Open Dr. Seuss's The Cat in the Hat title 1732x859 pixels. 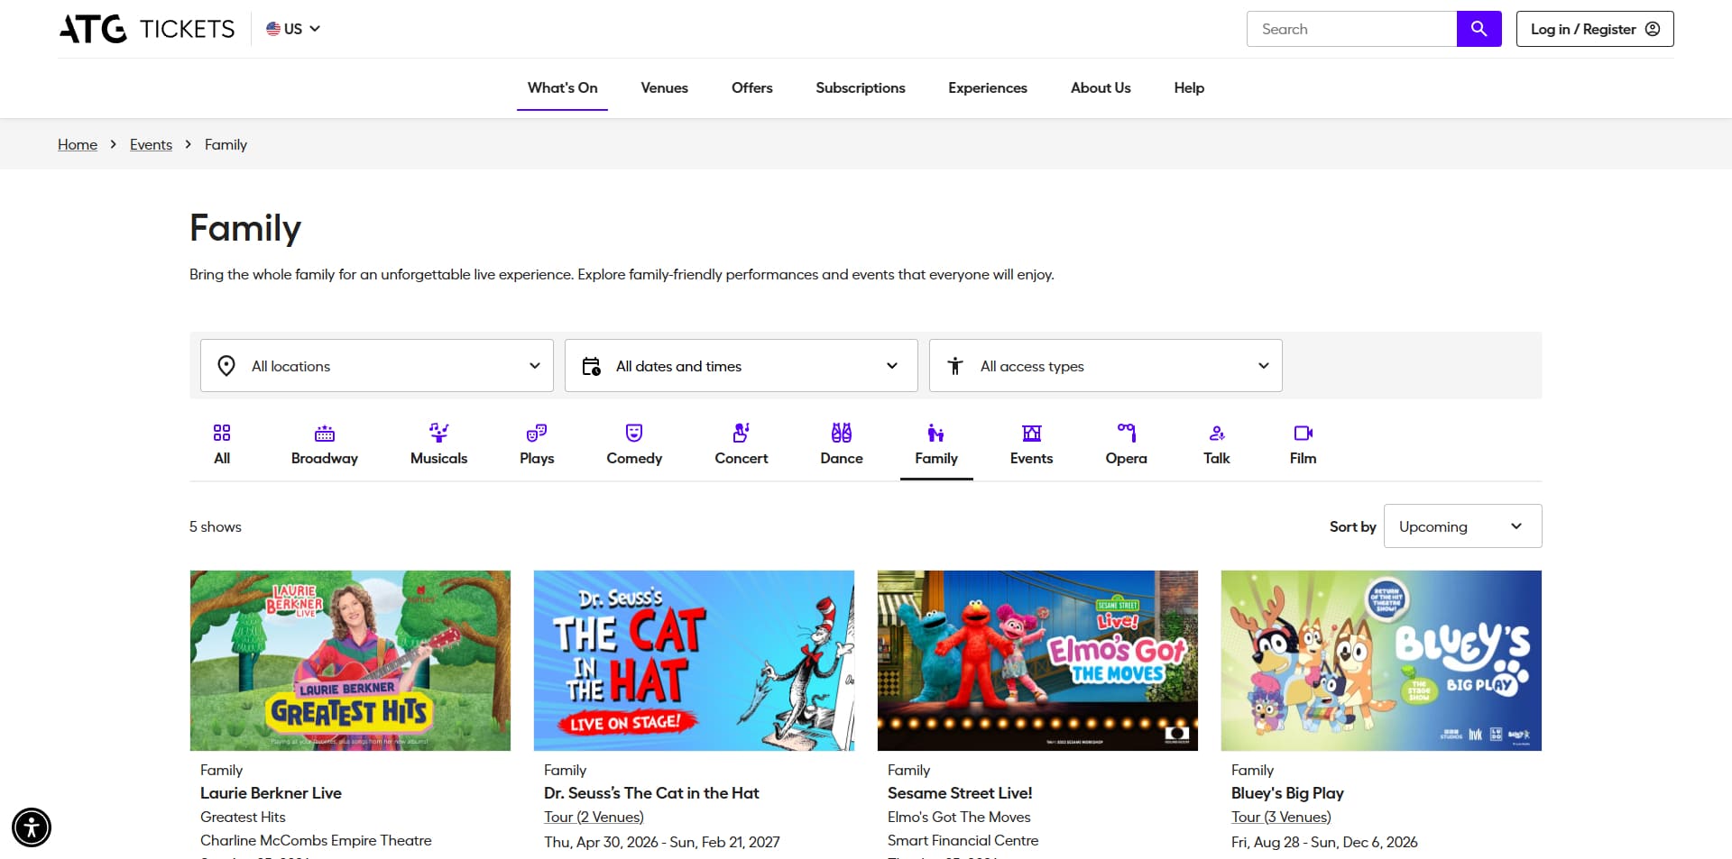tap(651, 793)
